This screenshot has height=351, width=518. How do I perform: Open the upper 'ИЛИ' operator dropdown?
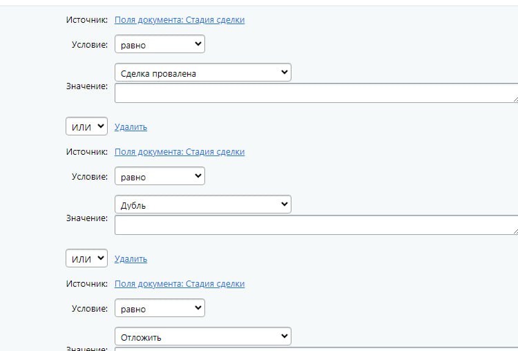point(86,126)
